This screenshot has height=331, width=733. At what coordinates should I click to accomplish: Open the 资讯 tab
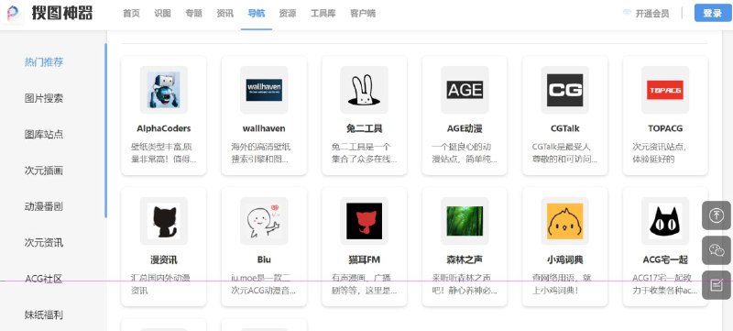[224, 14]
